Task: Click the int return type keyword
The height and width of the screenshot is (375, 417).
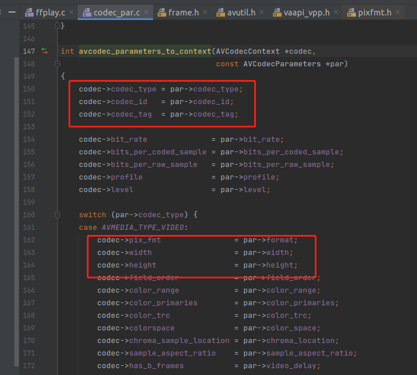Action: tap(67, 51)
